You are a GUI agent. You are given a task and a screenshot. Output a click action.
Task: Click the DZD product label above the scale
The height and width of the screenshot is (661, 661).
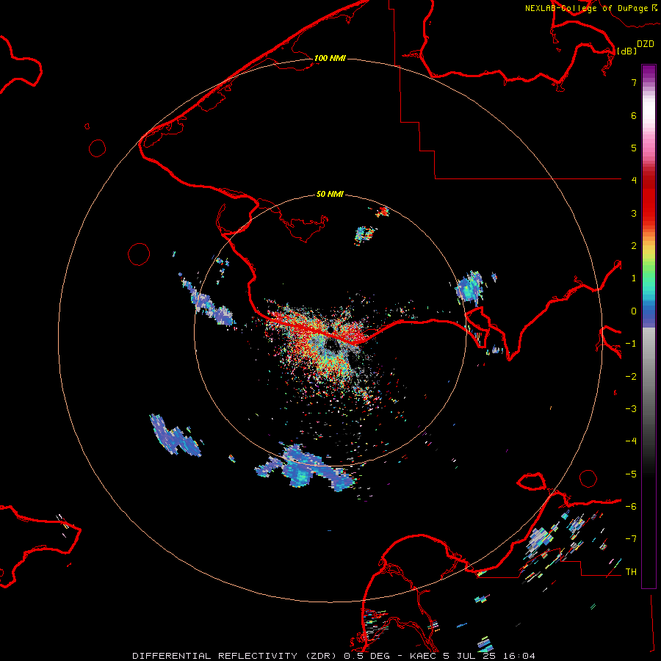[646, 44]
